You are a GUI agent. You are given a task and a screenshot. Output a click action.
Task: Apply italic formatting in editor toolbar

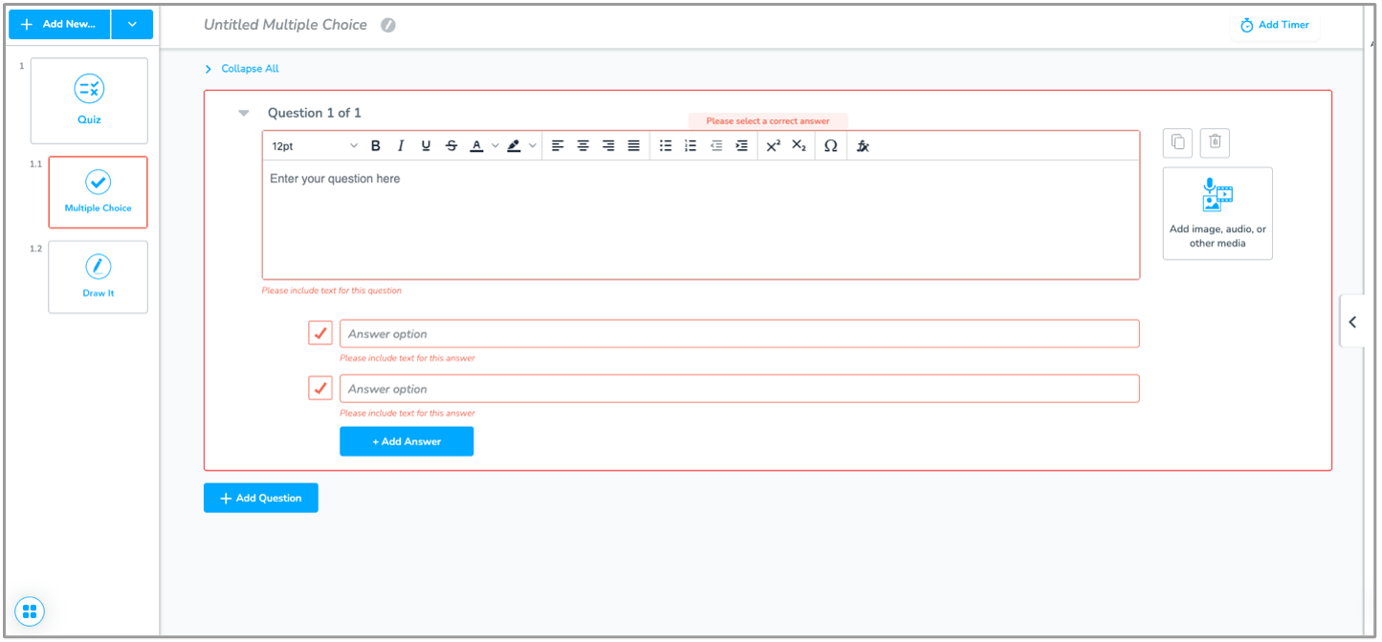point(401,146)
